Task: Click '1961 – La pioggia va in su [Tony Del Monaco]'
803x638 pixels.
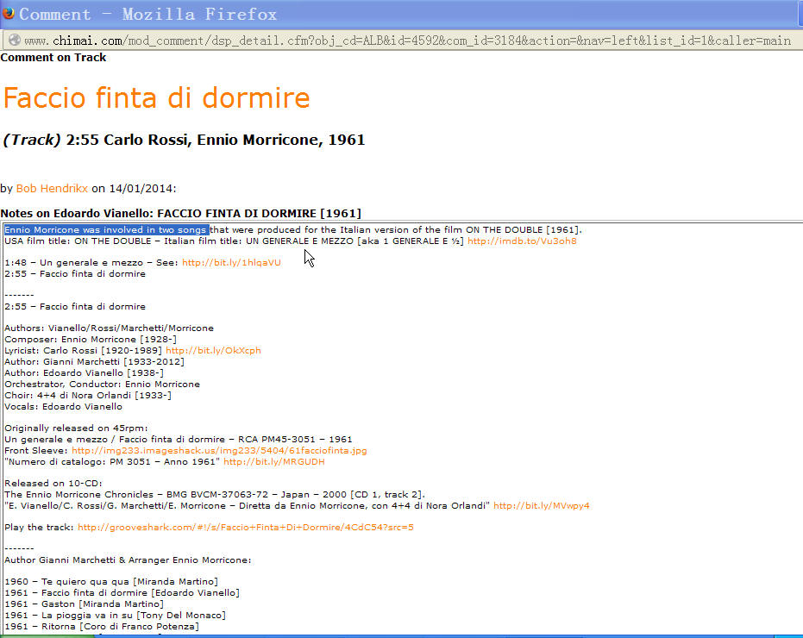Action: point(116,616)
